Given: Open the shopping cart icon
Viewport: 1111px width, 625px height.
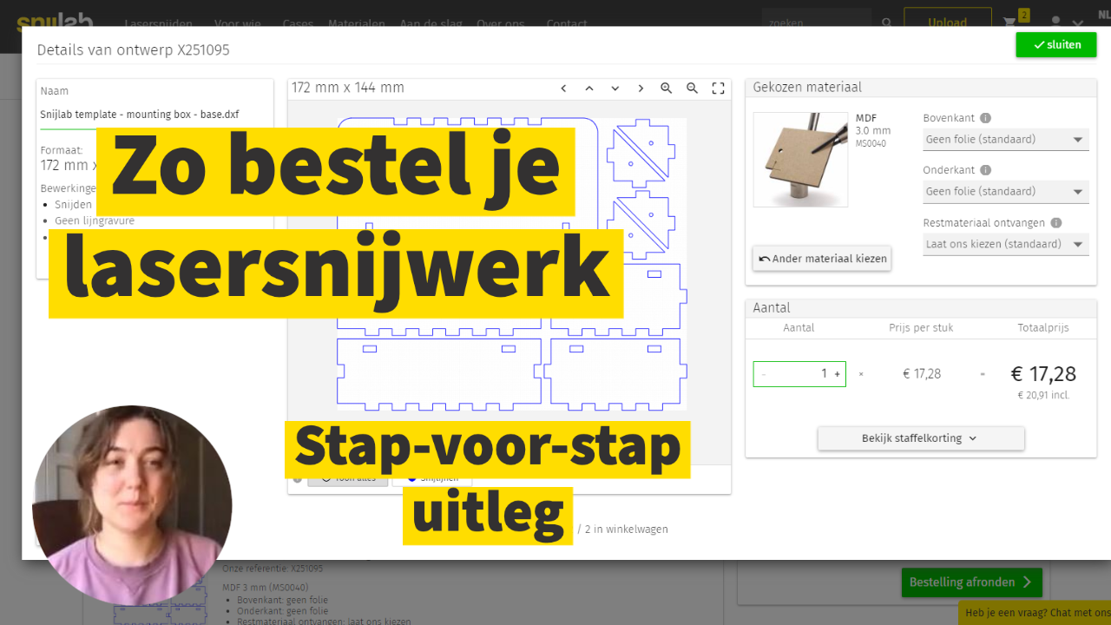Looking at the screenshot, I should pyautogui.click(x=1010, y=22).
